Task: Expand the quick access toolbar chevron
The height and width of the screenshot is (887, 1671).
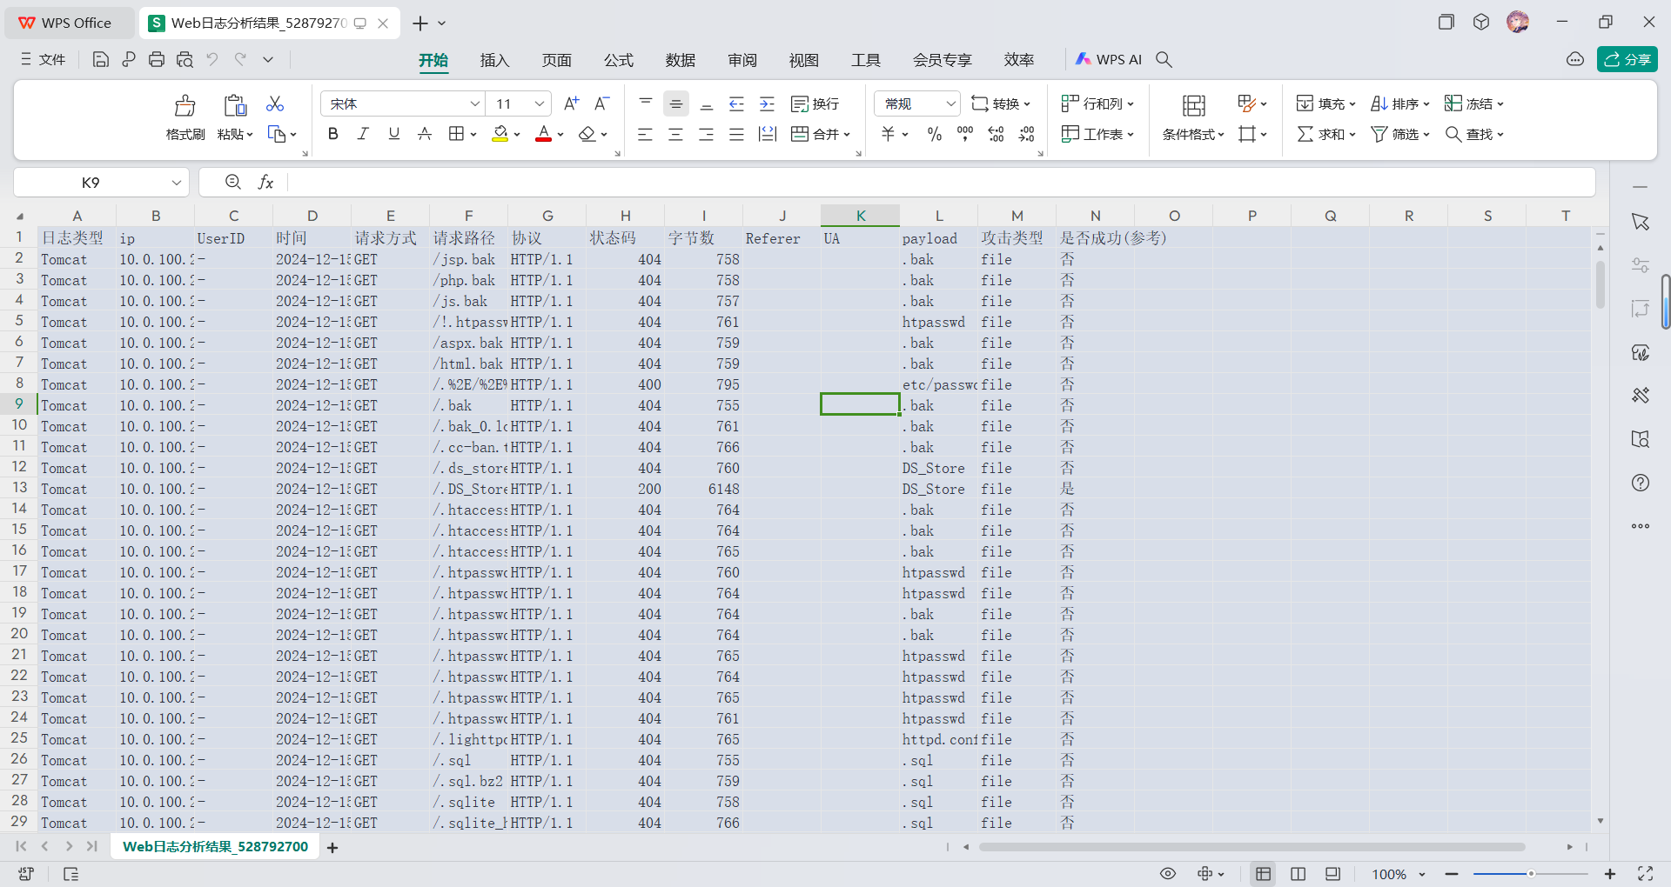Action: tap(268, 59)
